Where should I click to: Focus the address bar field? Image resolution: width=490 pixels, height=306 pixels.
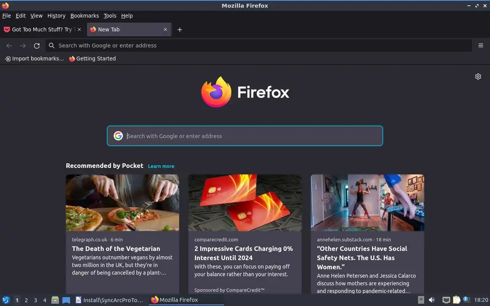point(258,46)
